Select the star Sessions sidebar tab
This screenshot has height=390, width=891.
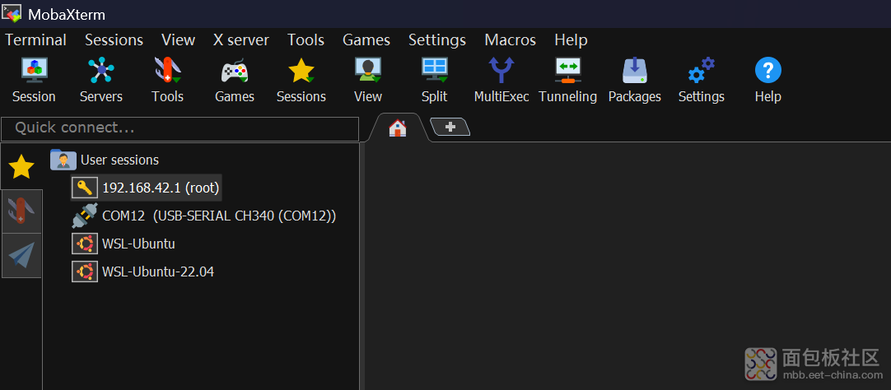(21, 167)
